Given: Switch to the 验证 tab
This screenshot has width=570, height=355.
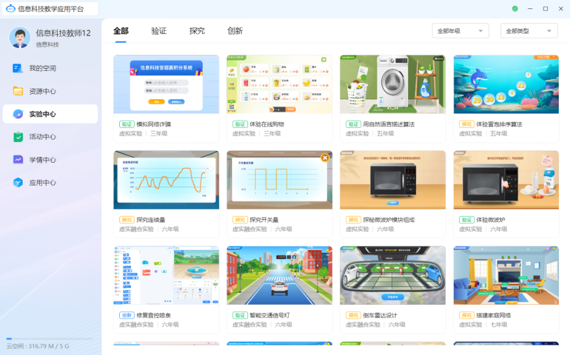Looking at the screenshot, I should [159, 31].
